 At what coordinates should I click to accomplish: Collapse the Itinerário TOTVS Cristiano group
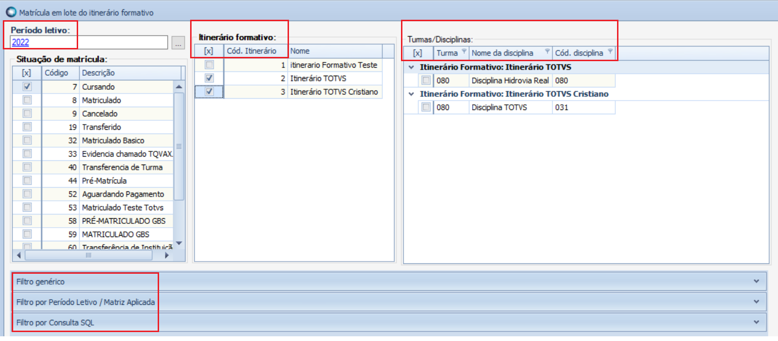411,94
